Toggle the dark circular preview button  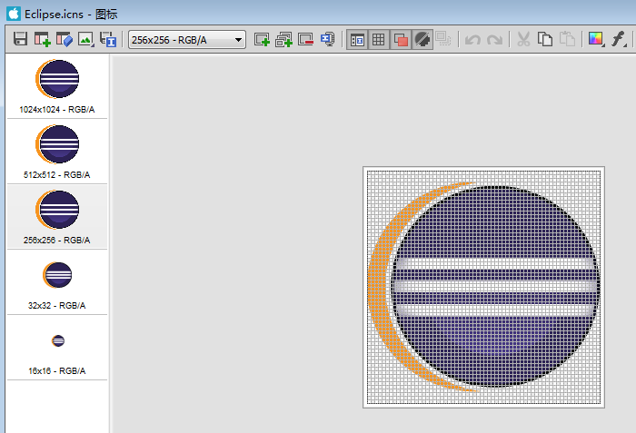coord(422,40)
